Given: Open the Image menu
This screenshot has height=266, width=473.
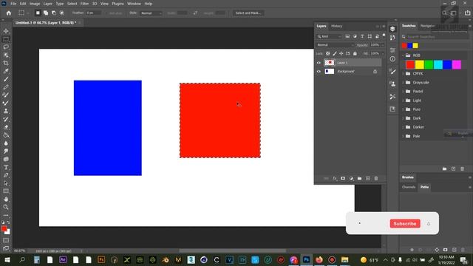Looking at the screenshot, I should point(35,4).
